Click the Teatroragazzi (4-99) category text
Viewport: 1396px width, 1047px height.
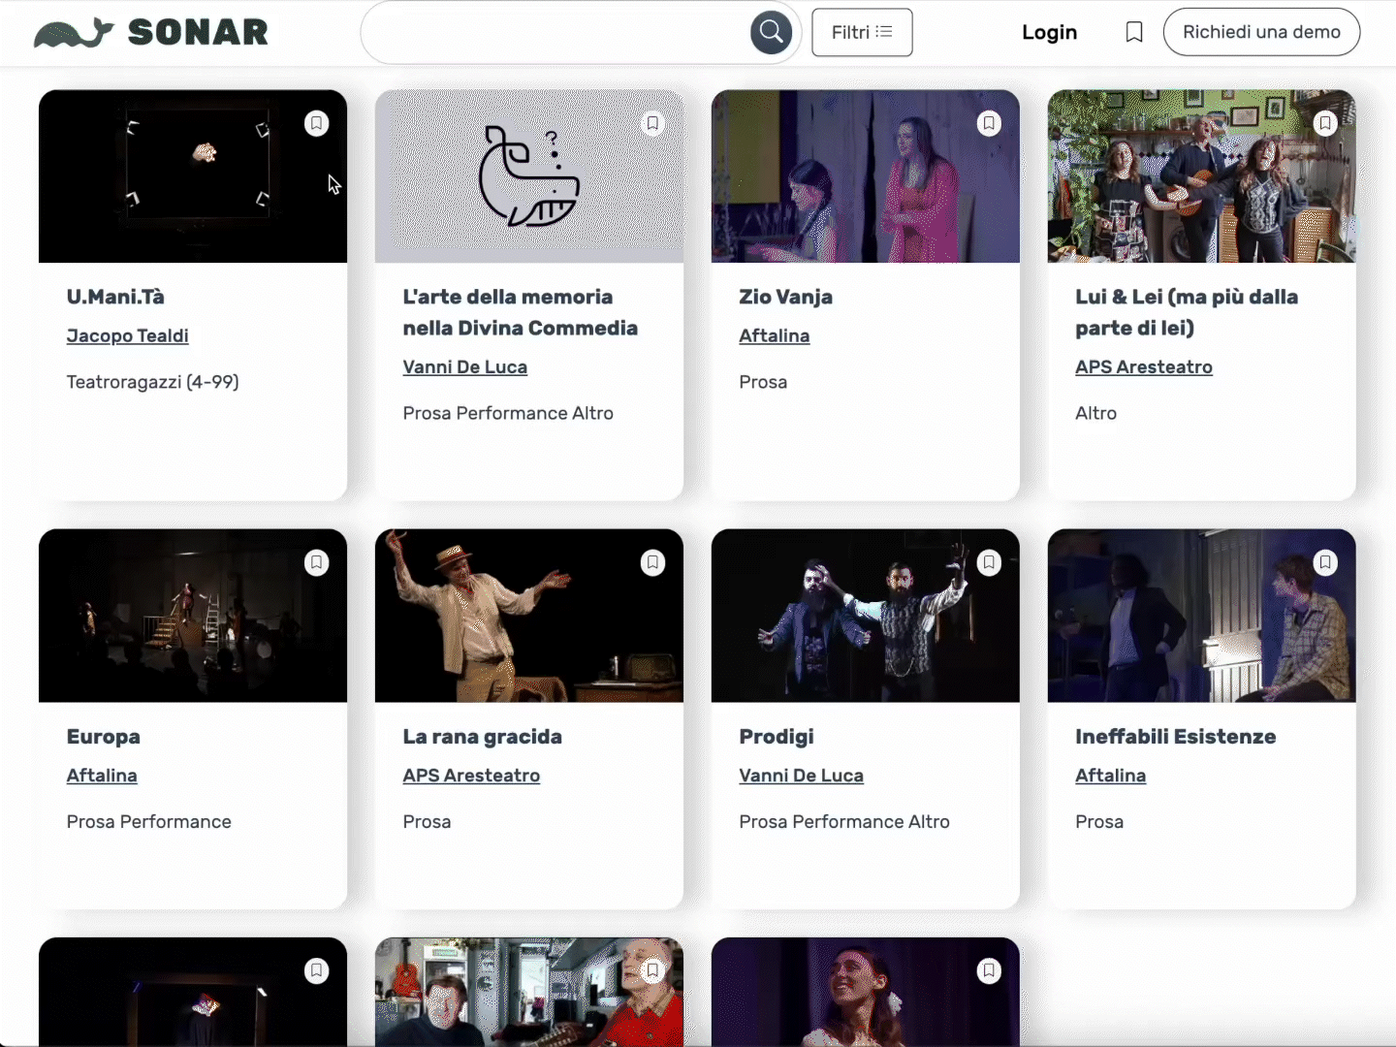click(x=153, y=382)
